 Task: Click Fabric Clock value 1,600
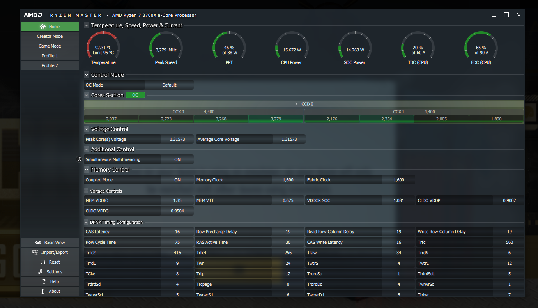pos(399,180)
